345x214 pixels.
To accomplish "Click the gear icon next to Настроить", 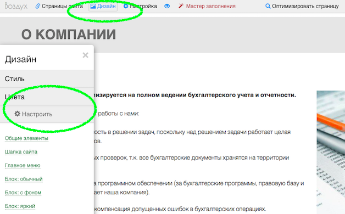I will [x=18, y=114].
